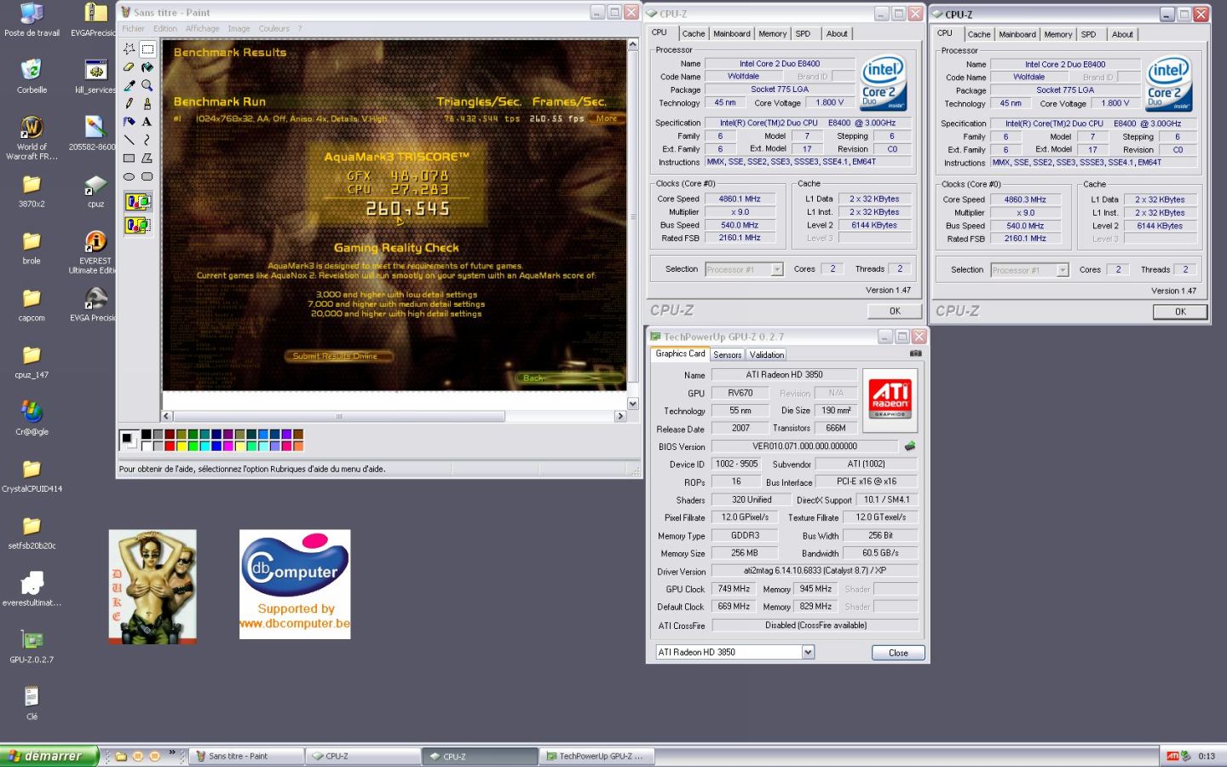
Task: Activate the Pick Color eyedropper tool
Action: click(x=129, y=85)
